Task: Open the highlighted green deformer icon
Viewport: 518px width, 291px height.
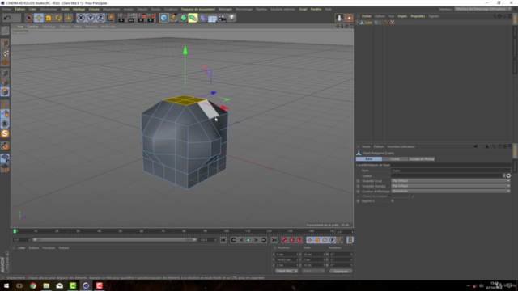Action: (x=193, y=18)
